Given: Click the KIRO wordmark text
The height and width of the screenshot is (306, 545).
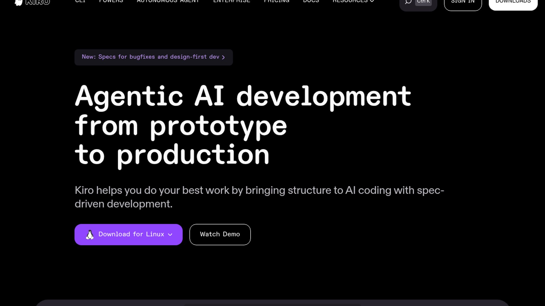Looking at the screenshot, I should (37, 2).
